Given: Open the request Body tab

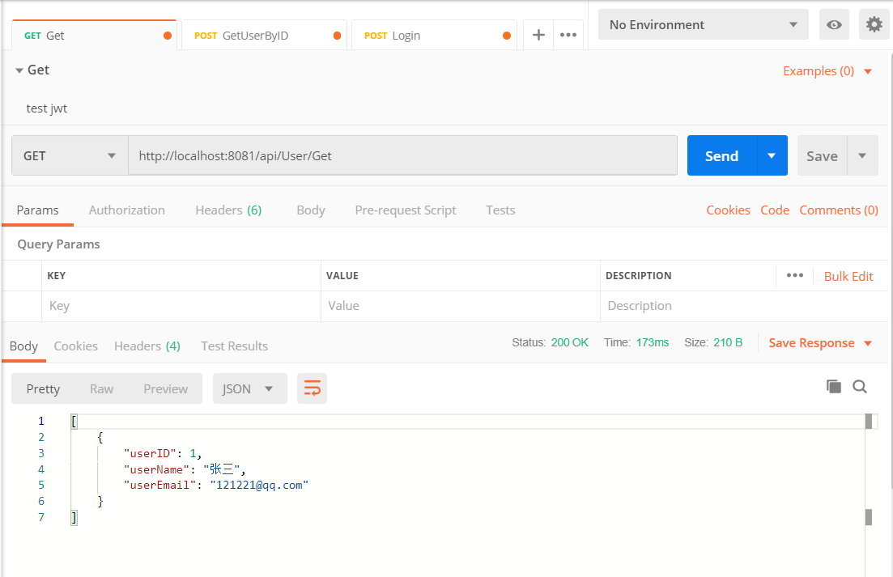Looking at the screenshot, I should point(310,210).
